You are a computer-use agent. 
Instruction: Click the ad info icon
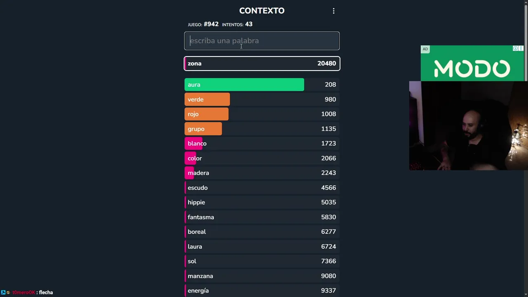click(515, 49)
